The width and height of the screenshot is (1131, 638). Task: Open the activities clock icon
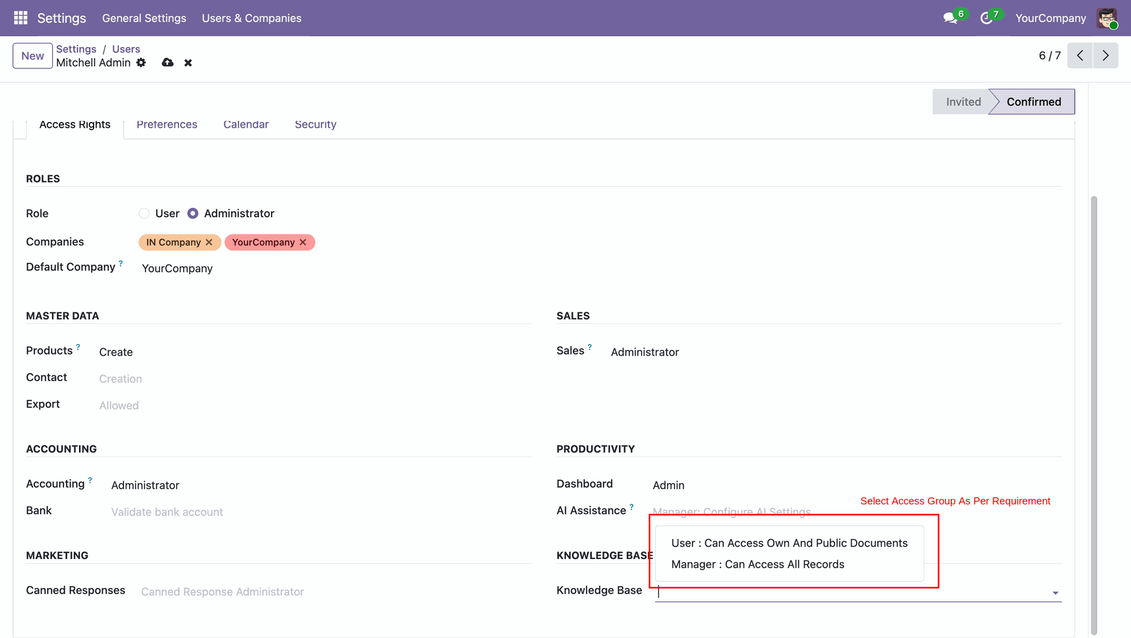coord(986,18)
